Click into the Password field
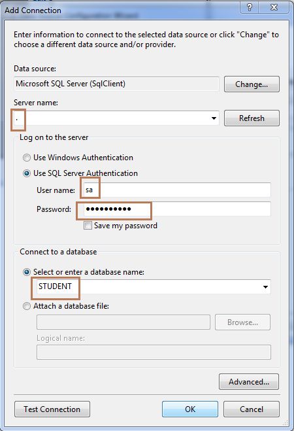Viewport: 294px width, 431px height. pos(177,209)
